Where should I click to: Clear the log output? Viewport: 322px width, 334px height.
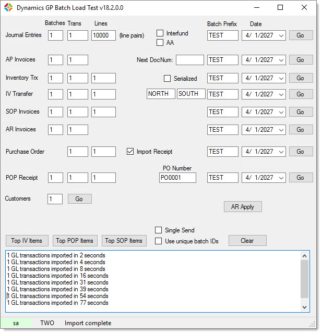(247, 241)
